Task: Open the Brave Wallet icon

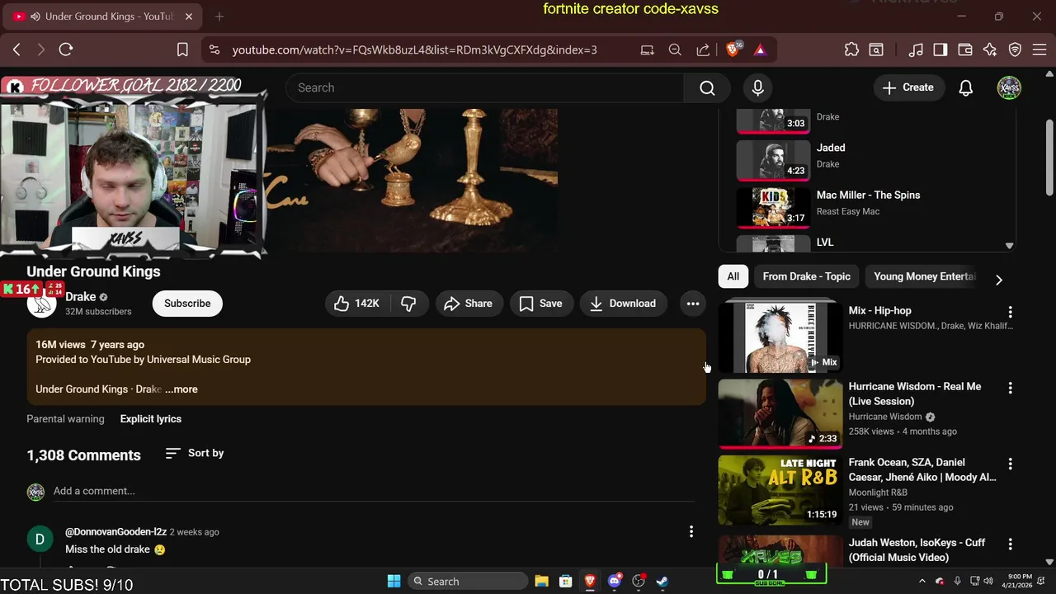Action: pyautogui.click(x=965, y=49)
